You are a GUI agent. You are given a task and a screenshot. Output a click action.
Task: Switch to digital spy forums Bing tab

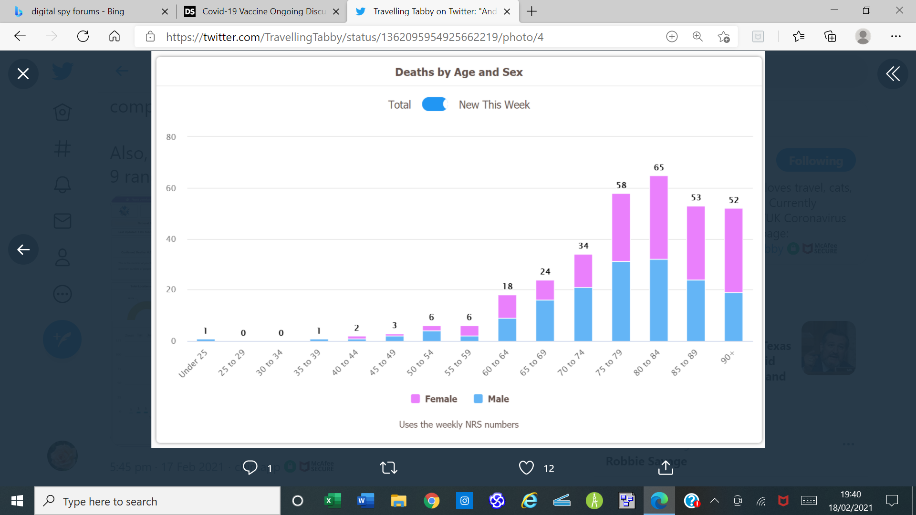point(79,11)
